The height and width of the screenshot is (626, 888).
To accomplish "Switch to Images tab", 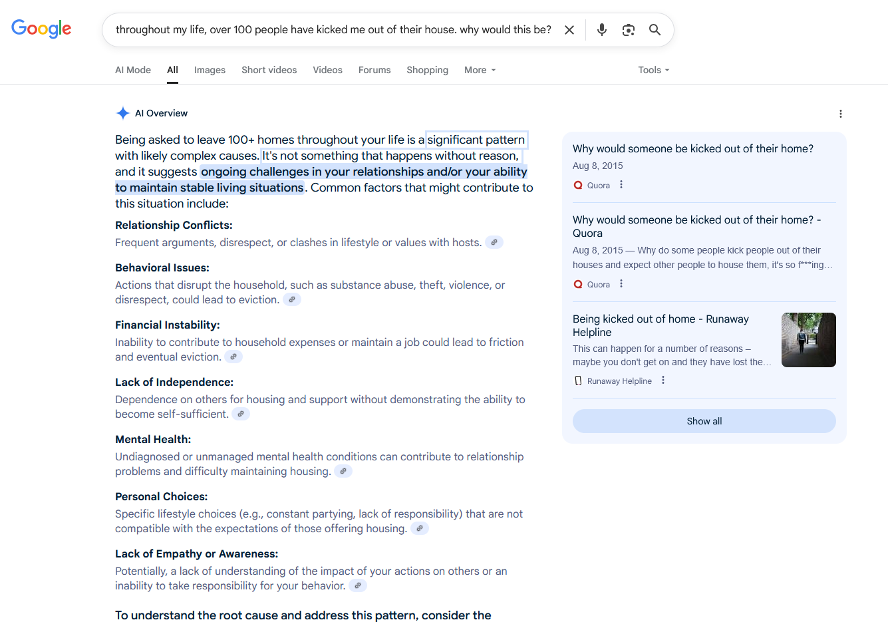I will point(210,70).
